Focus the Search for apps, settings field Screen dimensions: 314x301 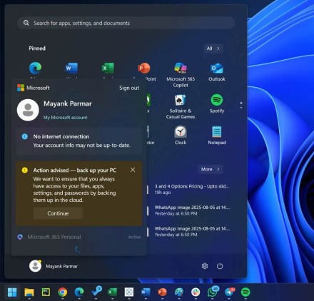click(x=126, y=23)
